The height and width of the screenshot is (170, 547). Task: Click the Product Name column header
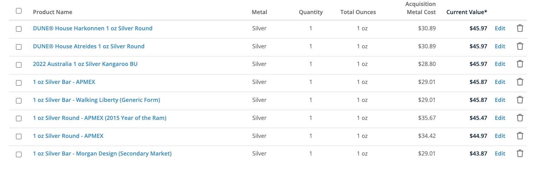pos(53,12)
